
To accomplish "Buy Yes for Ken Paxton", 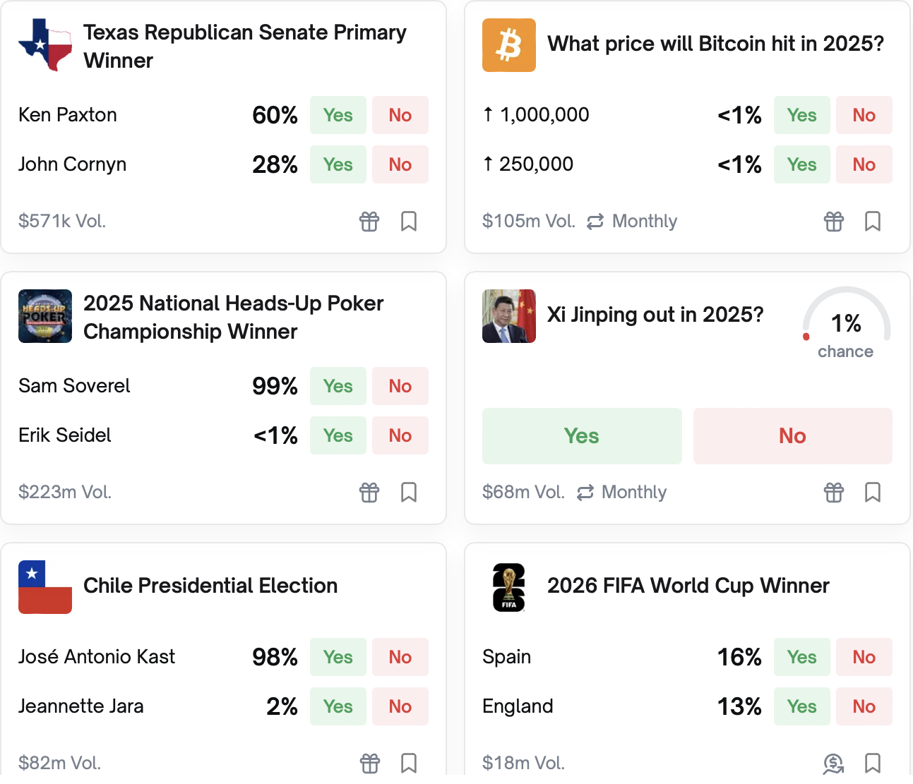I will (x=338, y=115).
